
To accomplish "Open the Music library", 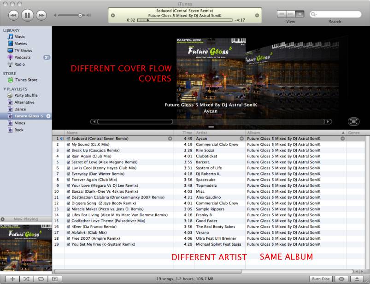I will click(20, 37).
